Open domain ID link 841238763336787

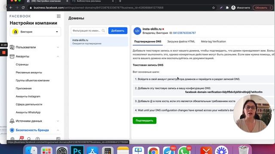[184, 33]
